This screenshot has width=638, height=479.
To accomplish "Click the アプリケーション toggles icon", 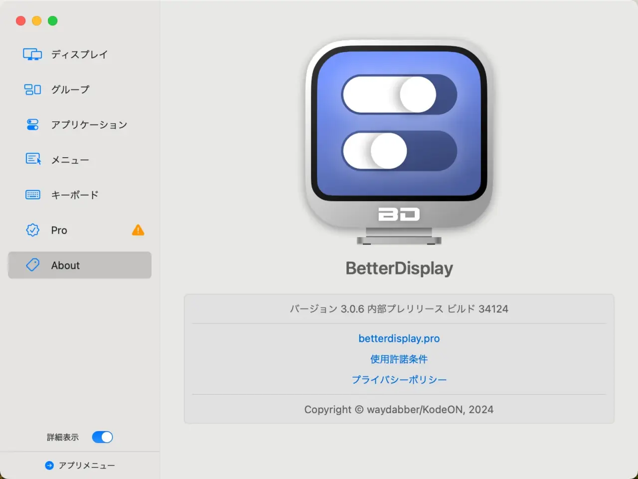I will tap(32, 125).
